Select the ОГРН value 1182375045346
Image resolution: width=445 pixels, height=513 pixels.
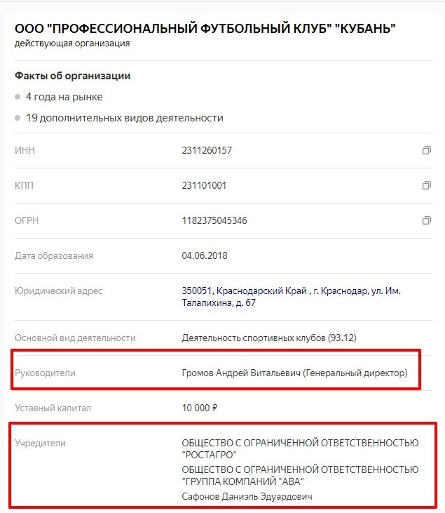pyautogui.click(x=214, y=220)
